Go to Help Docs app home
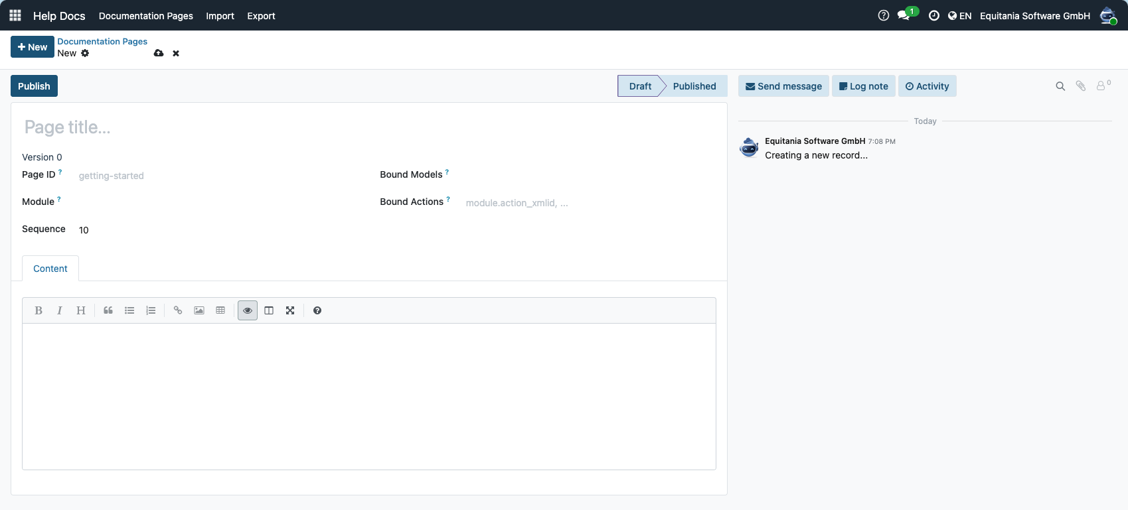Image resolution: width=1128 pixels, height=510 pixels. pos(59,15)
